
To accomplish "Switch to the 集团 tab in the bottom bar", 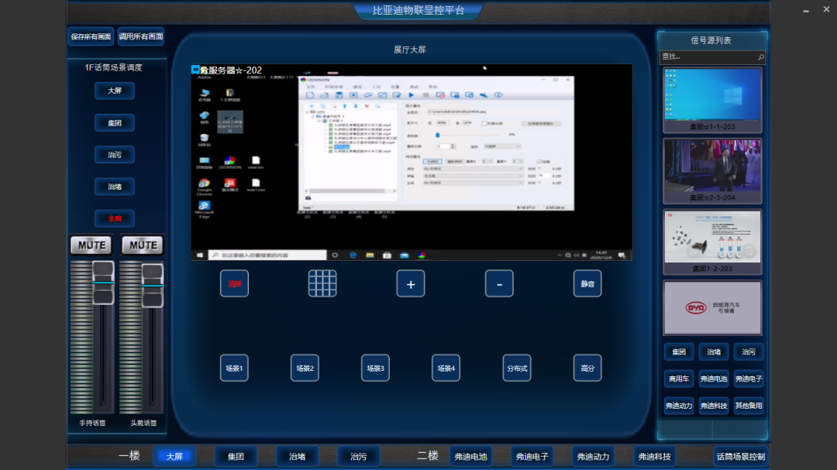I will click(x=236, y=456).
